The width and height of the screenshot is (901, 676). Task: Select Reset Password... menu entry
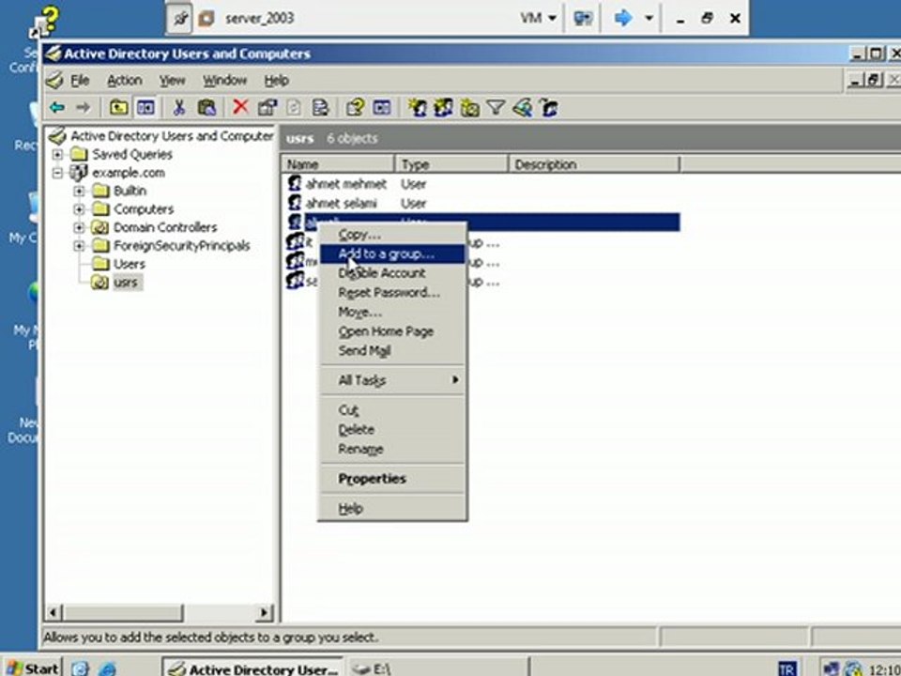coord(393,293)
